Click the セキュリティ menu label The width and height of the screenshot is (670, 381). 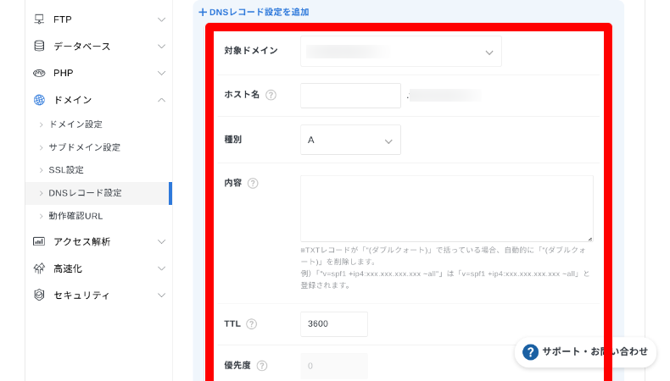click(x=81, y=295)
